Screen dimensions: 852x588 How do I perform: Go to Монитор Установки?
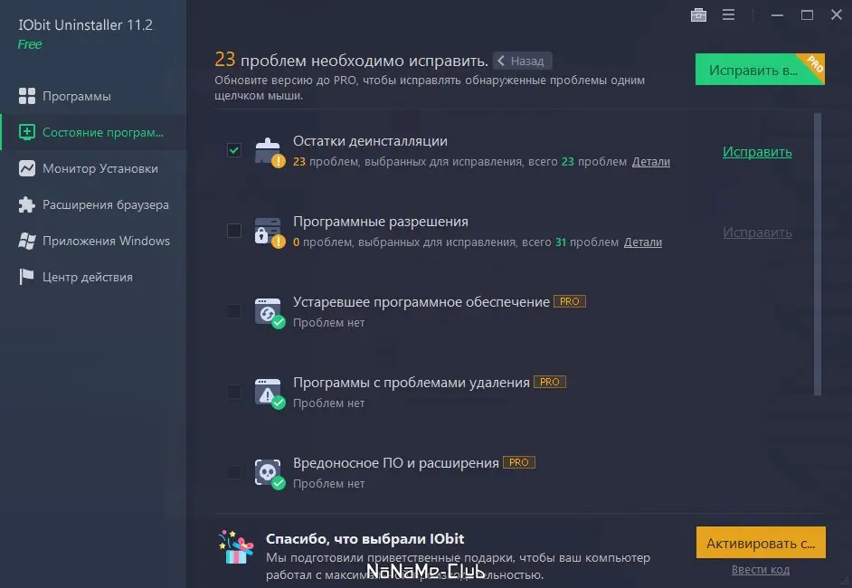pyautogui.click(x=93, y=168)
